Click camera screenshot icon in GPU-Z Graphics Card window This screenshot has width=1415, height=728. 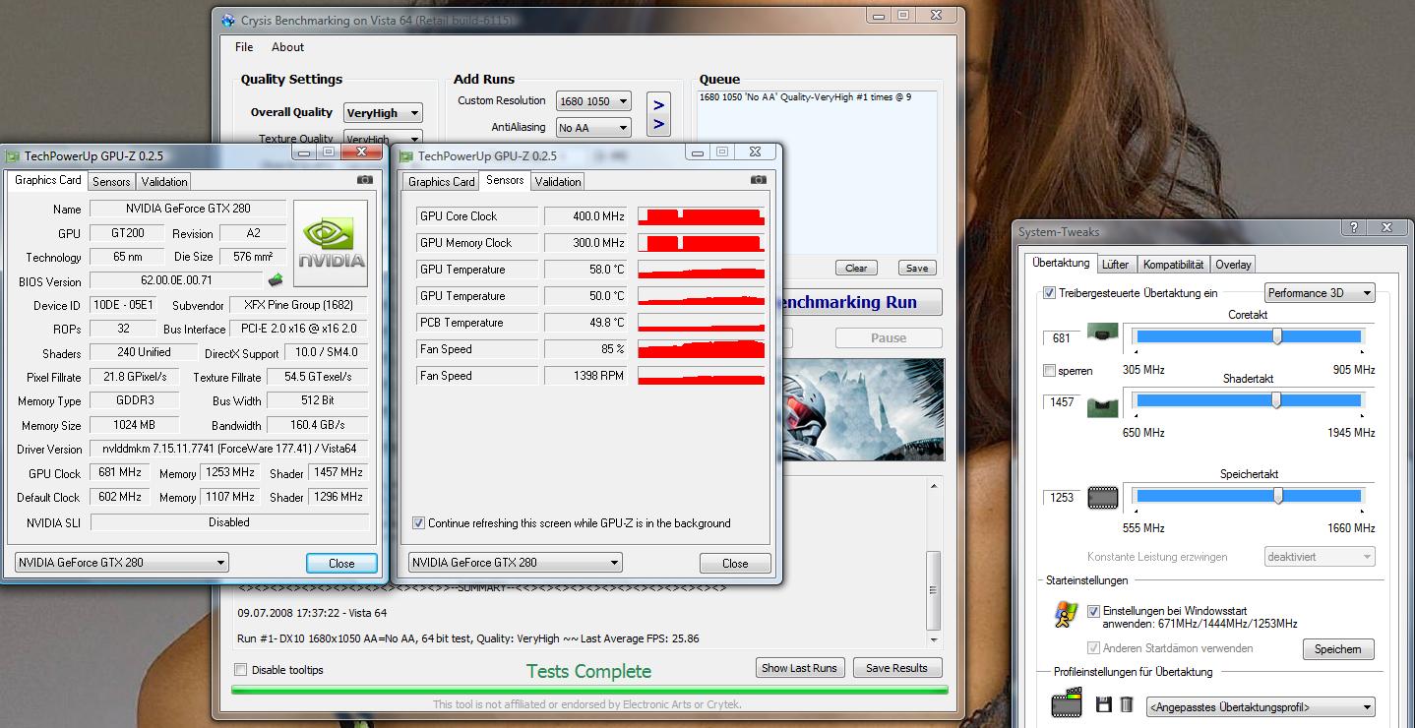point(365,180)
